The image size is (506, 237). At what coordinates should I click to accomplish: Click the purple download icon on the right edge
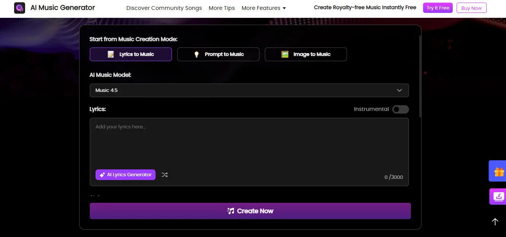click(499, 196)
